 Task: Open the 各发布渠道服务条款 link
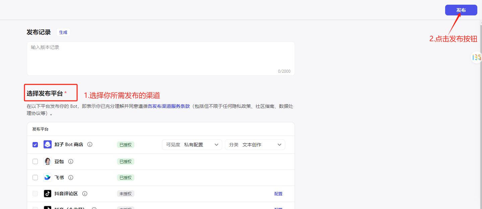(x=169, y=106)
